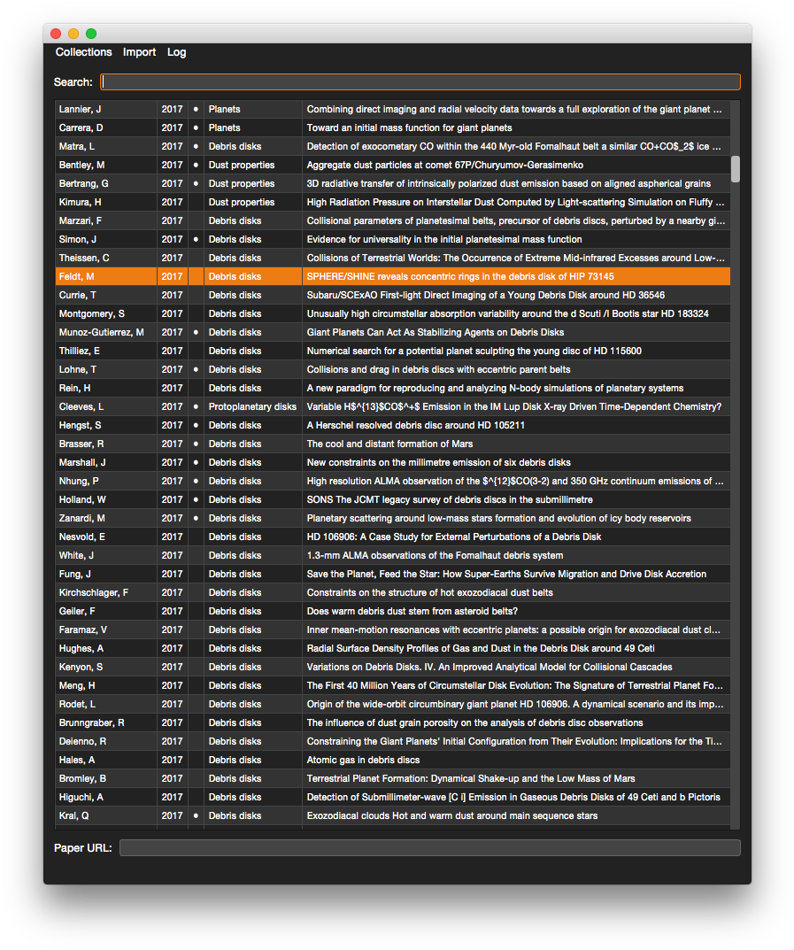This screenshot has width=794, height=950.
Task: Select author cell 'Montgomery, S'
Action: tap(106, 313)
